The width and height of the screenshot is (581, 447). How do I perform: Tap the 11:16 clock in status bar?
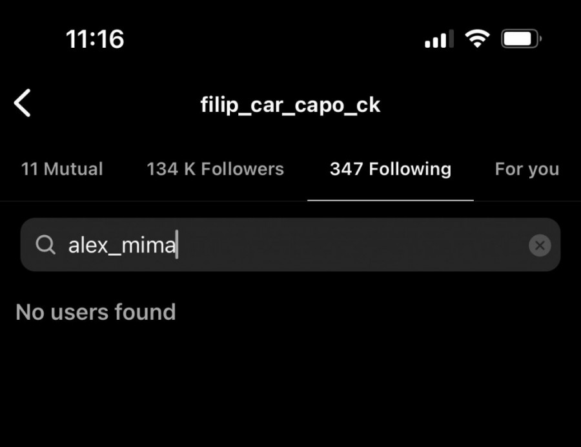tap(95, 39)
